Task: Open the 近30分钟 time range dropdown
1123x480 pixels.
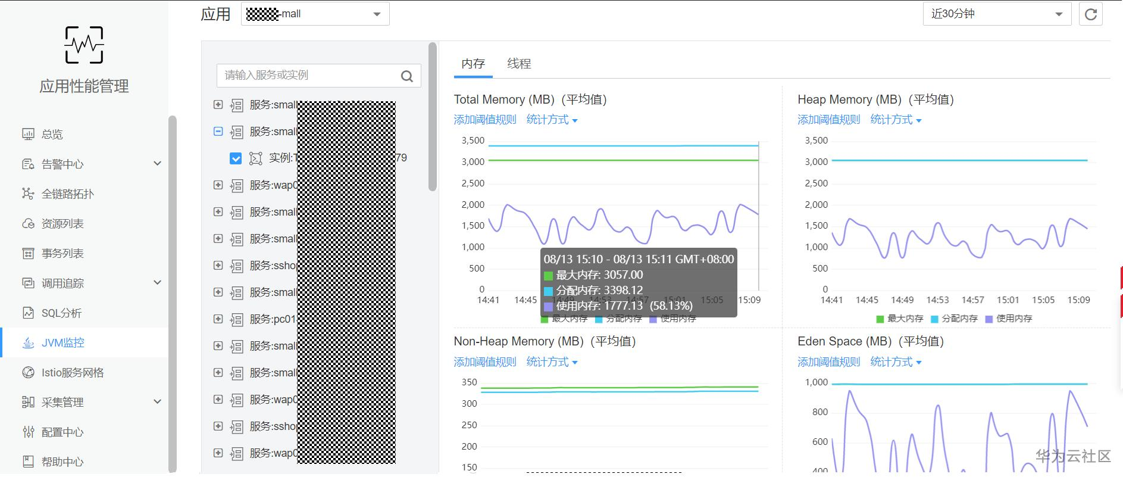Action: [997, 14]
